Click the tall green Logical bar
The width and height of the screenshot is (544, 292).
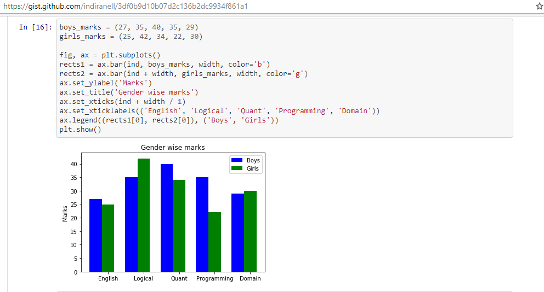144,215
